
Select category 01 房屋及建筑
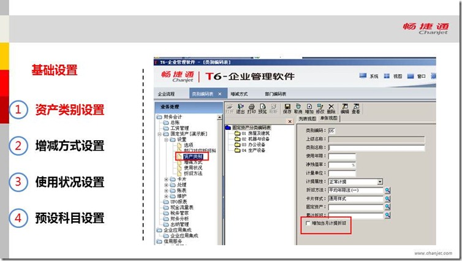(252, 133)
